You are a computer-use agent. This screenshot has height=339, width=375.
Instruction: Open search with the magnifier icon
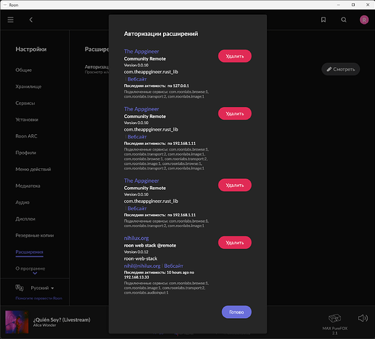(344, 20)
